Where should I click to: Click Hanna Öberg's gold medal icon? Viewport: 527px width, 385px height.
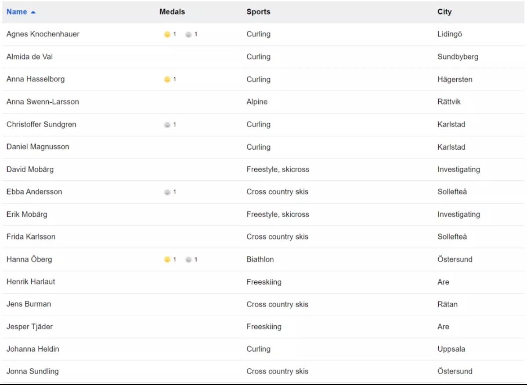coord(167,259)
